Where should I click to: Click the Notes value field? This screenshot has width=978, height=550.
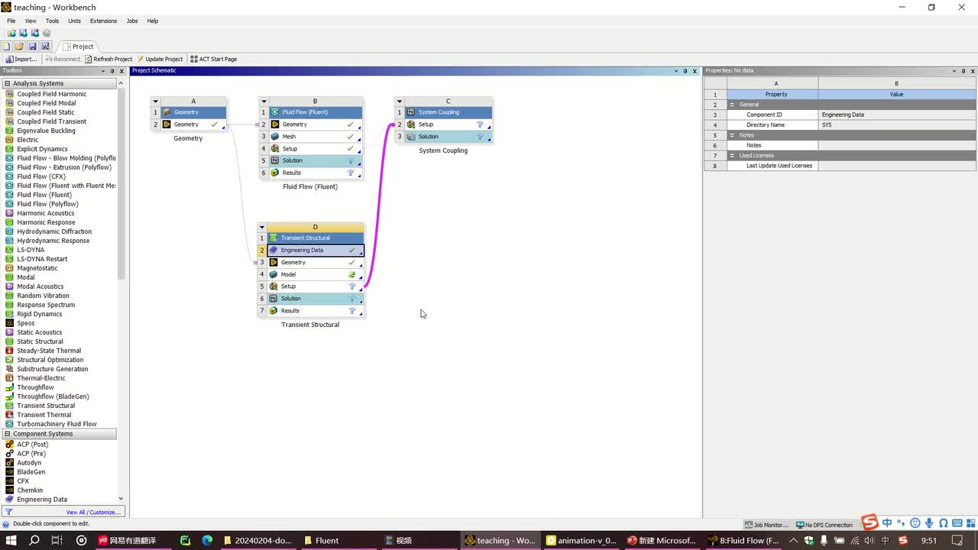[x=897, y=145]
